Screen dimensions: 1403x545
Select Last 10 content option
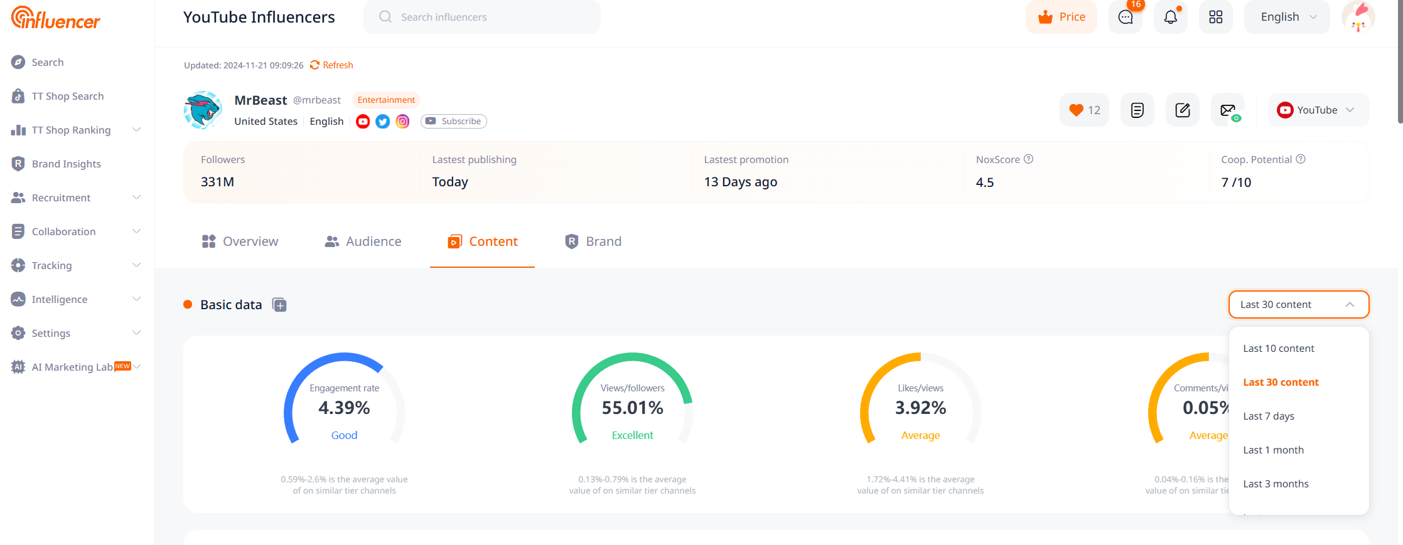point(1278,349)
